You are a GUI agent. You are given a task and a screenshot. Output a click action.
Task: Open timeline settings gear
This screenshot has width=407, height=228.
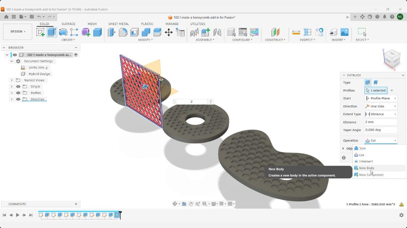[401, 215]
